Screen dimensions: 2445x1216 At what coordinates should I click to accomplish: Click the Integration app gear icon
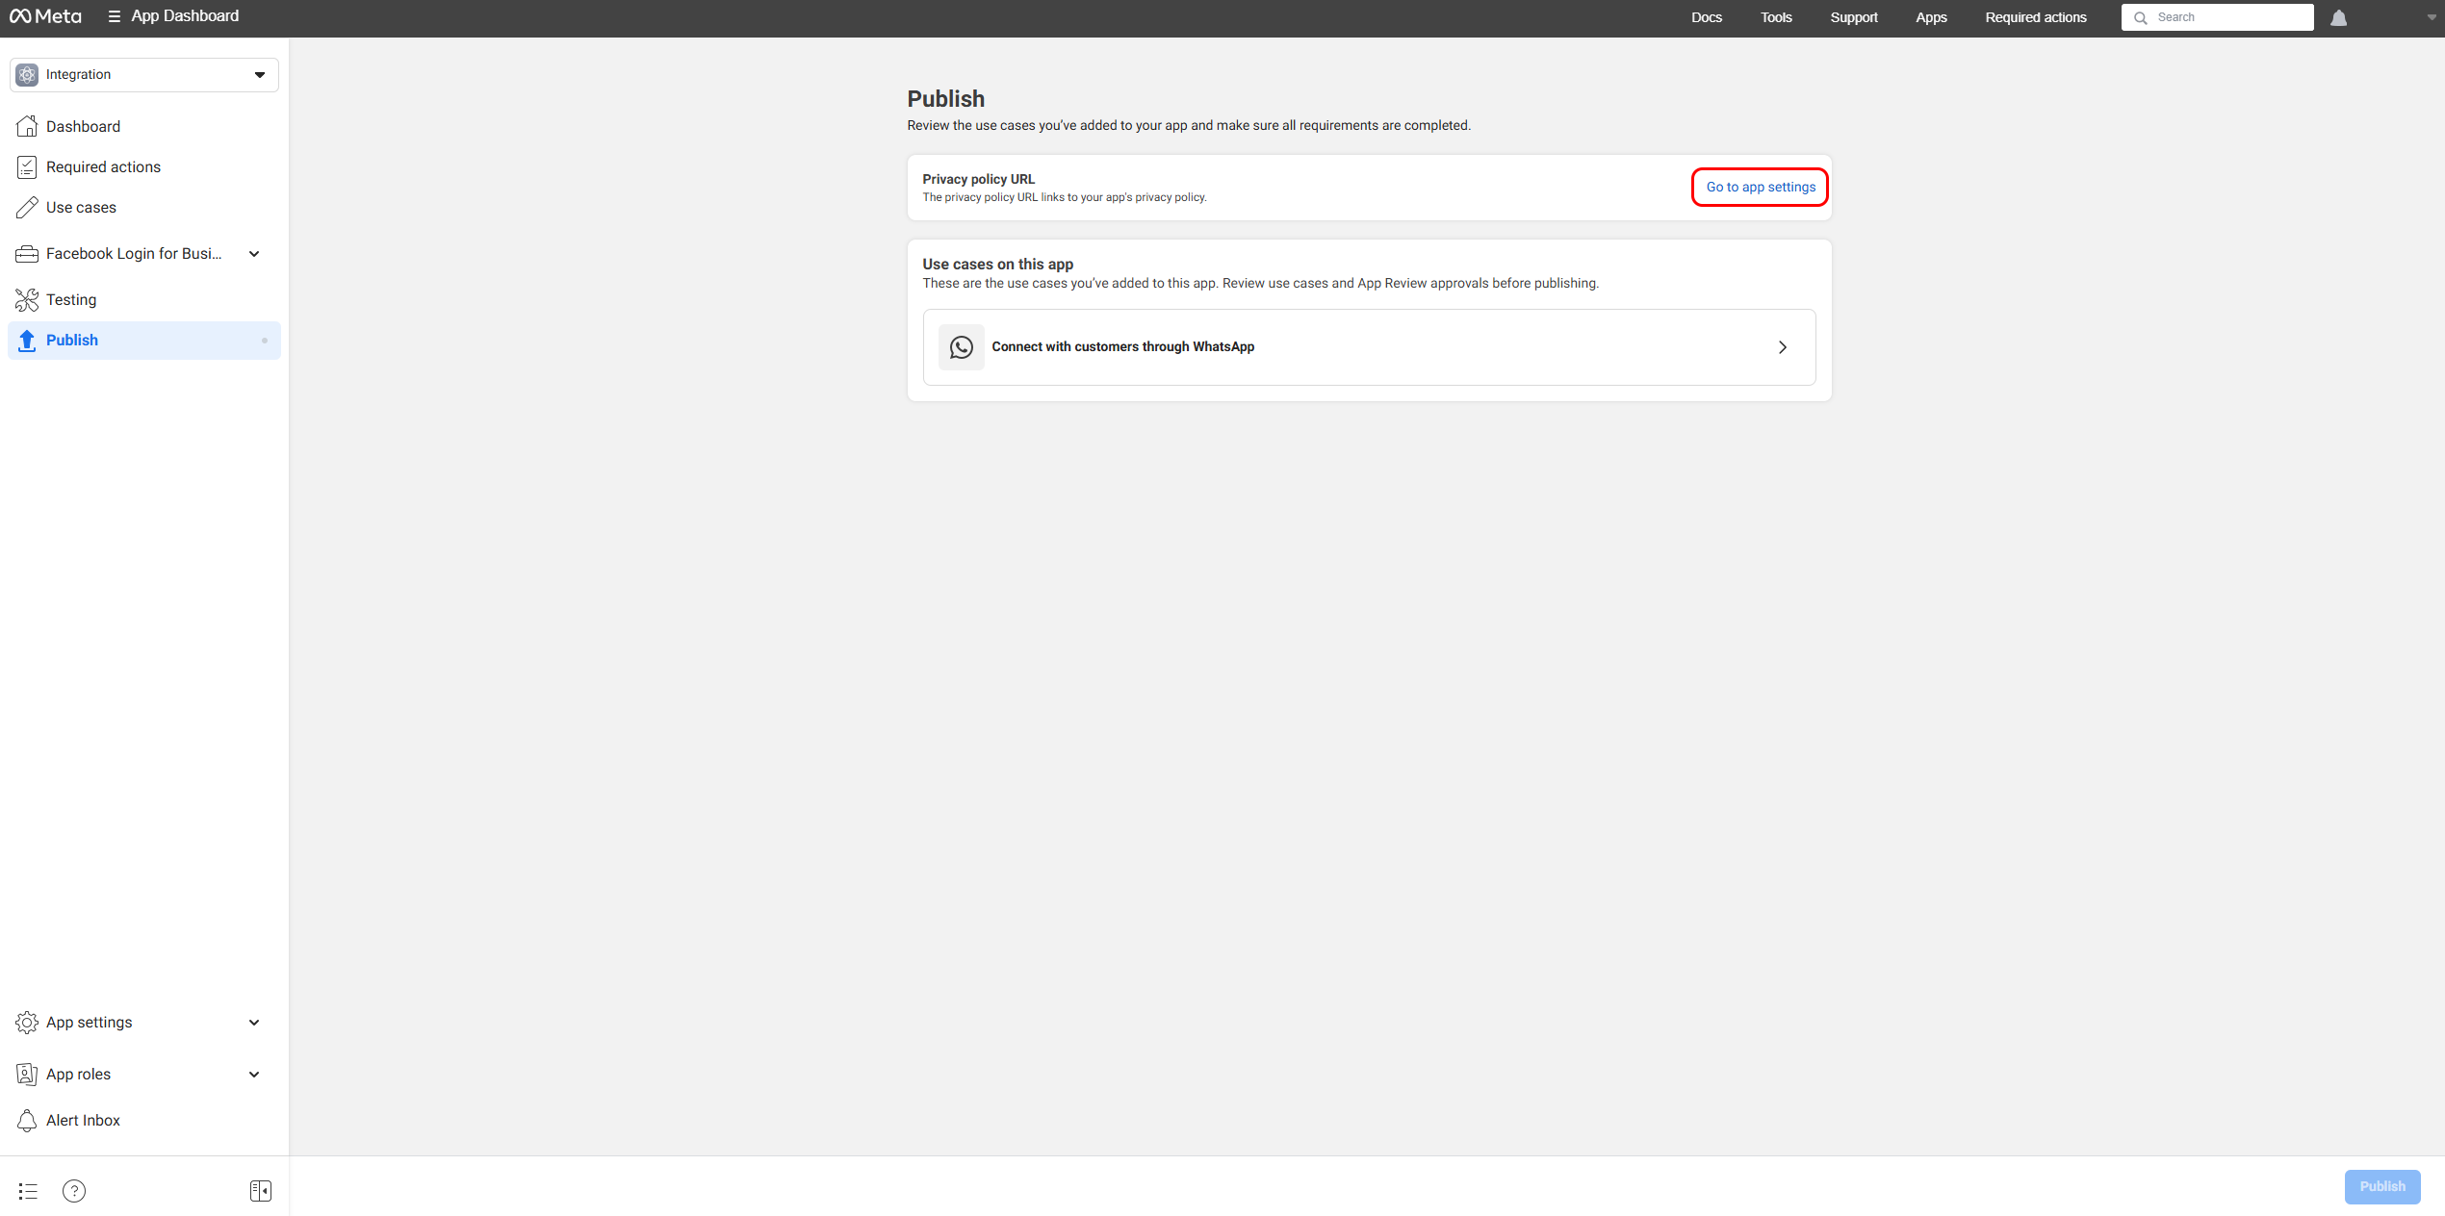point(27,75)
